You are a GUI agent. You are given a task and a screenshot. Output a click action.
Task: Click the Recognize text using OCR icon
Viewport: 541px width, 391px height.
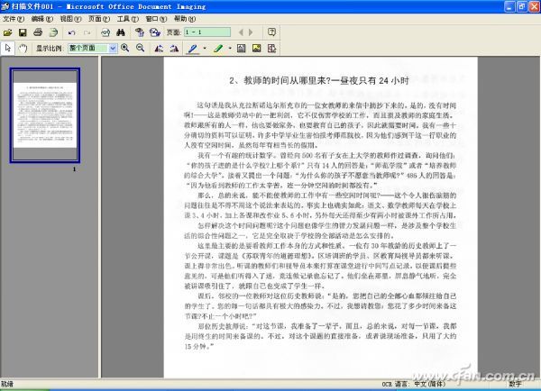(105, 32)
